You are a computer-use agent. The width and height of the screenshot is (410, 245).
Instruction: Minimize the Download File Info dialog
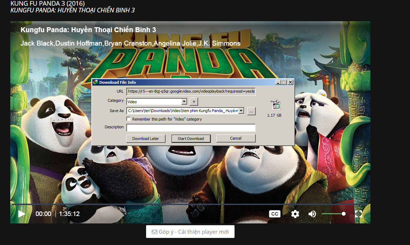point(278,82)
